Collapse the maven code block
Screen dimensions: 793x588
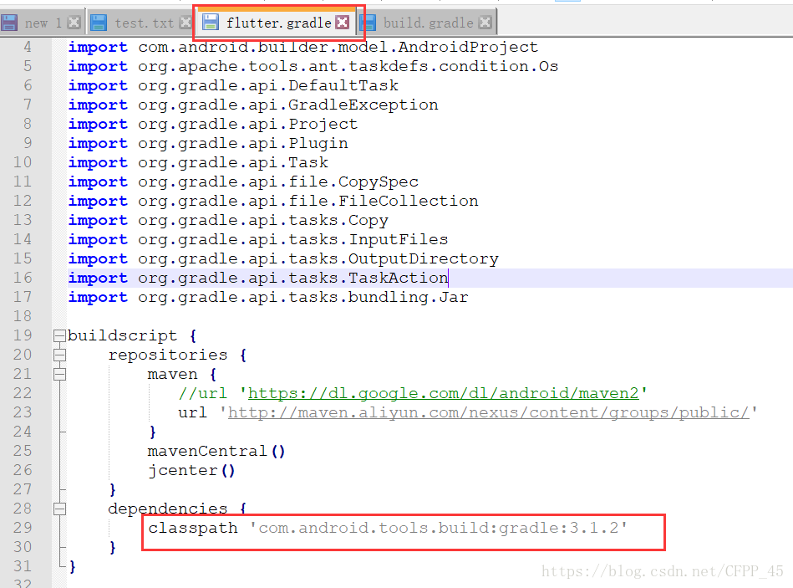tap(58, 374)
